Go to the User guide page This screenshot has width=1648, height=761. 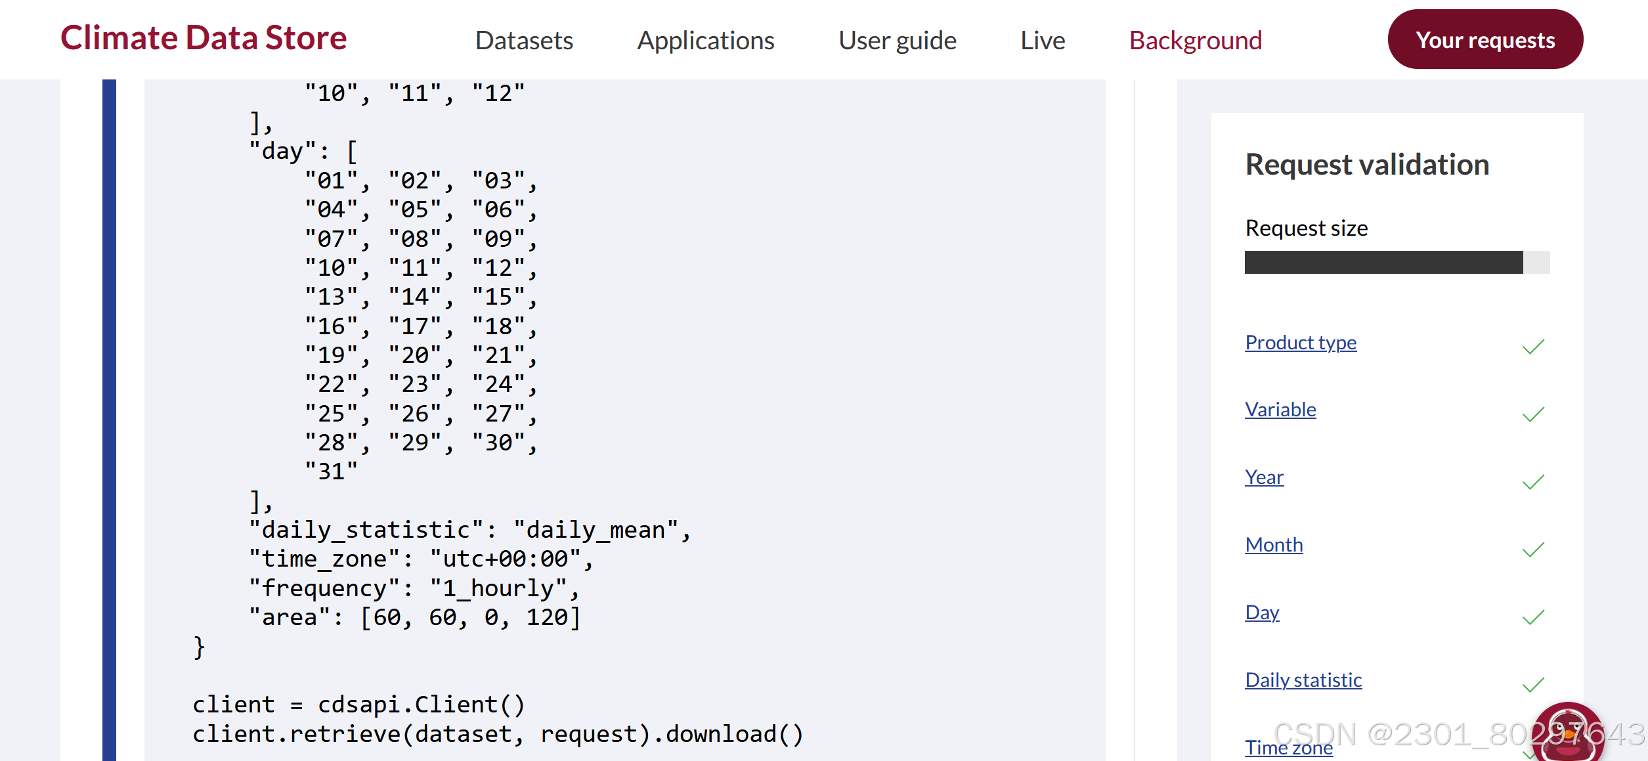[897, 41]
